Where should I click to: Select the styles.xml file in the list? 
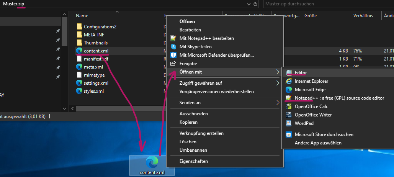coord(93,91)
